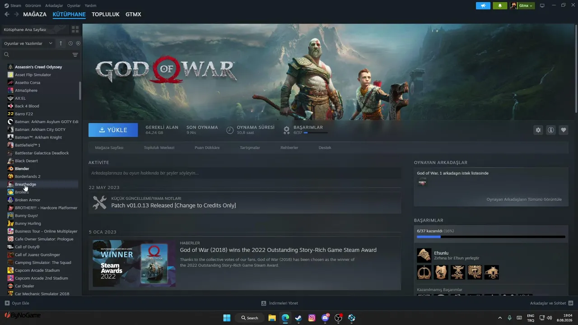Image resolution: width=578 pixels, height=325 pixels.
Task: Open the announcements megaphone button
Action: (483, 5)
